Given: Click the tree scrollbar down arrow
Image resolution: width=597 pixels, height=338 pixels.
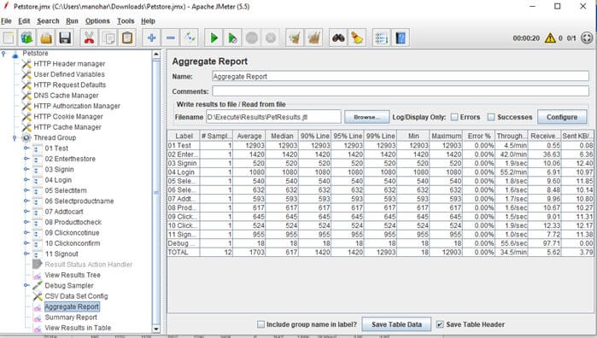Looking at the screenshot, I should point(156,329).
